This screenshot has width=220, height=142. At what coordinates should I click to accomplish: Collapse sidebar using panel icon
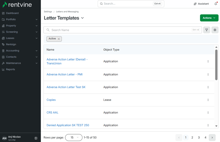tap(36, 138)
